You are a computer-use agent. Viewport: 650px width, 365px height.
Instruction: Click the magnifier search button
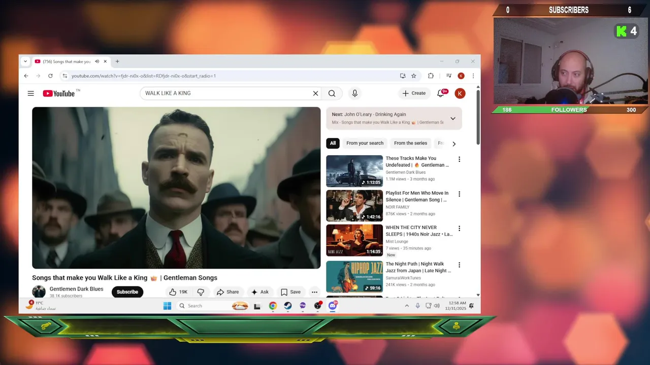point(332,93)
